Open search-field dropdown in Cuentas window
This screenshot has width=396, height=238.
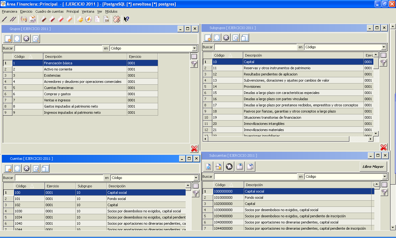196,178
